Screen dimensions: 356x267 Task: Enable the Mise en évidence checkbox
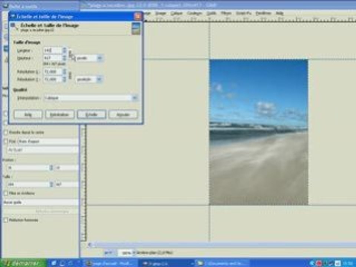click(x=6, y=193)
